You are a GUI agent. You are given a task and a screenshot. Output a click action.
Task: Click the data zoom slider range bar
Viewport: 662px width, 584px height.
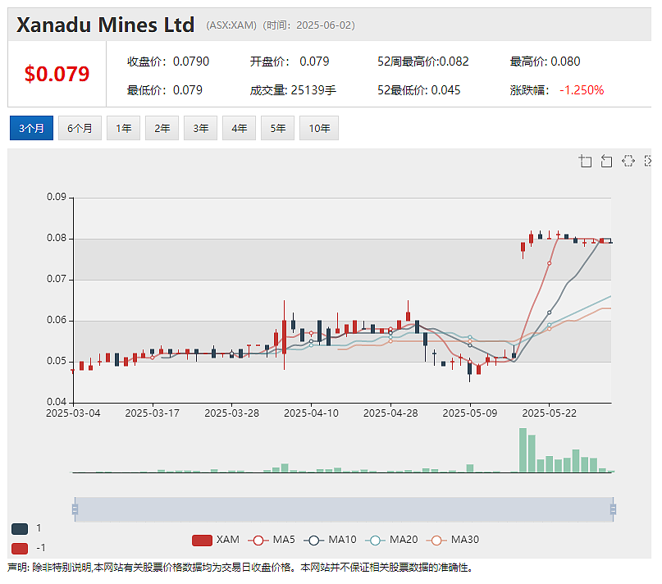click(344, 509)
